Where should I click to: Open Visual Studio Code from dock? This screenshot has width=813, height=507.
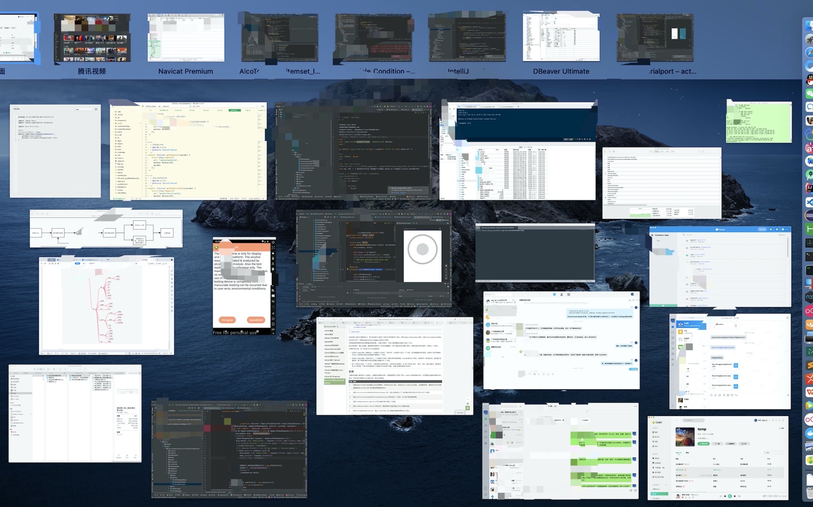tap(810, 202)
